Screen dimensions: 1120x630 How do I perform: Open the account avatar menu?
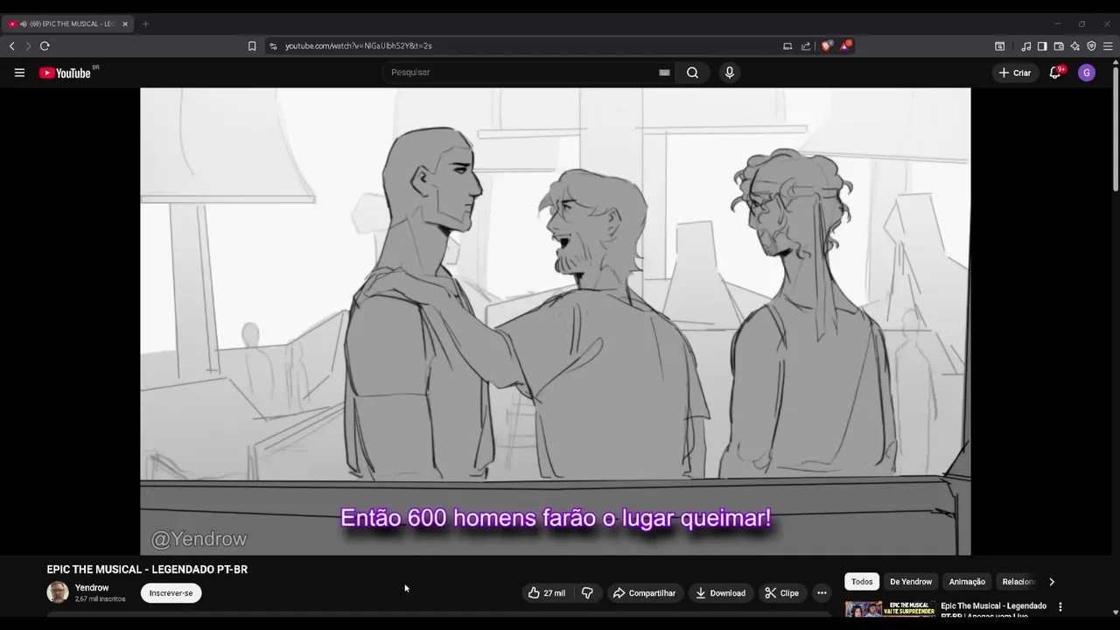[1087, 73]
